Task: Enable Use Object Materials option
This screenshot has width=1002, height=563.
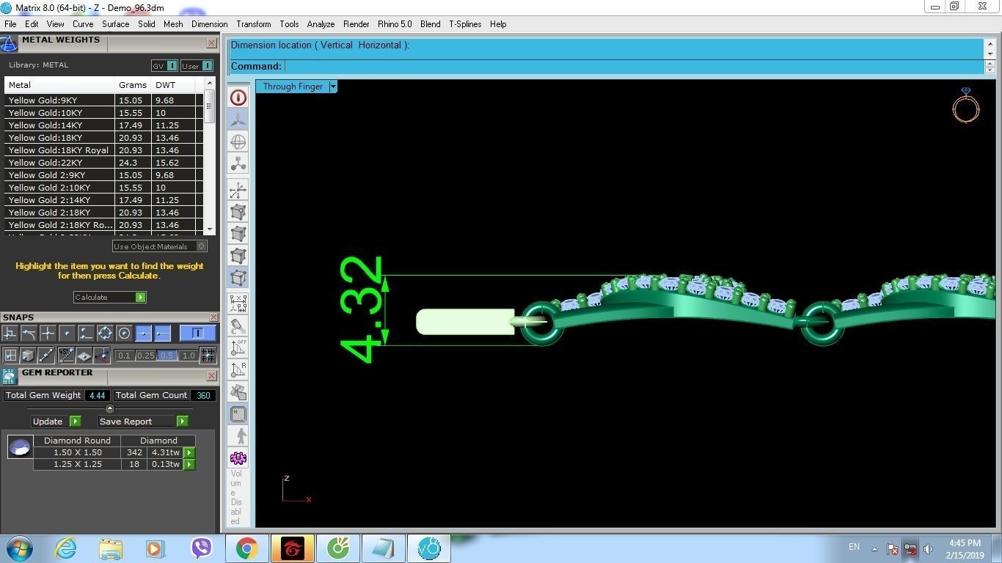Action: [160, 246]
